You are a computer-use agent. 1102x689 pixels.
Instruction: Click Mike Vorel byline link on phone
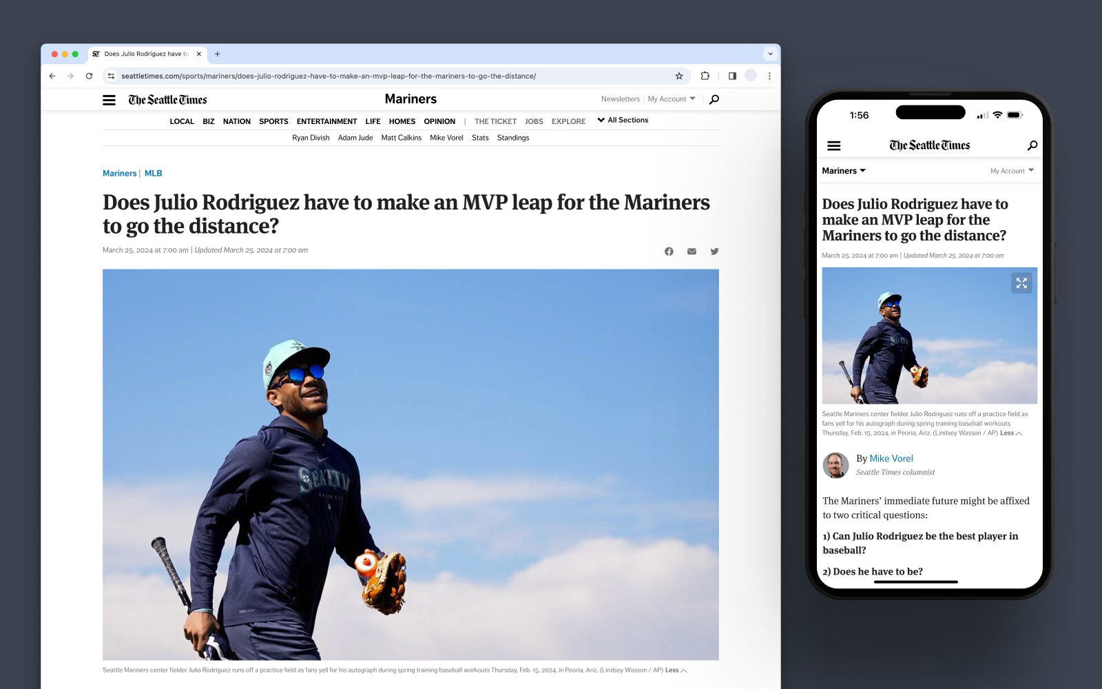point(891,458)
